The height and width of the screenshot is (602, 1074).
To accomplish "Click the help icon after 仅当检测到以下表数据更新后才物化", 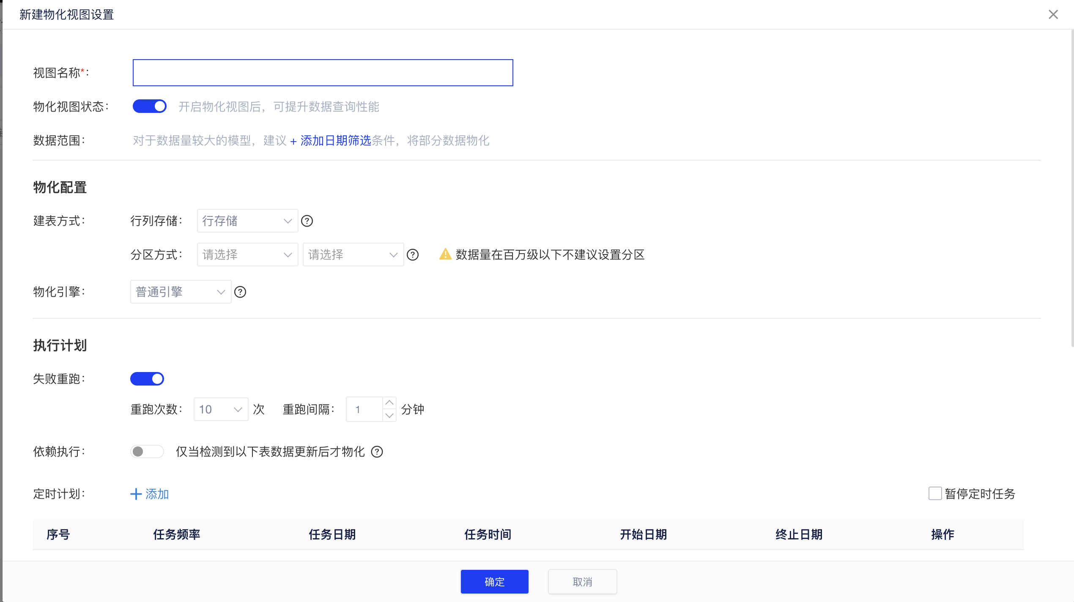I will point(377,452).
